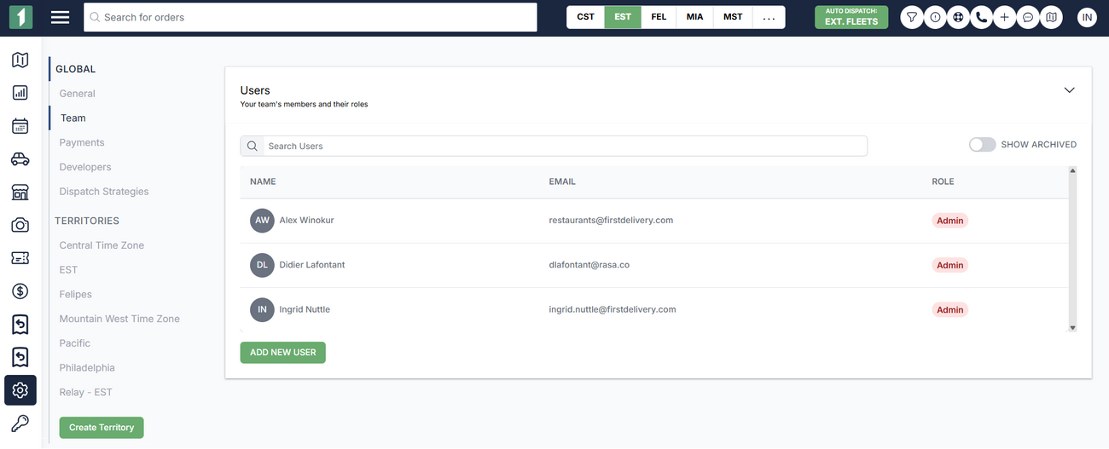1109x449 pixels.
Task: Click the plus create icon
Action: (1005, 17)
